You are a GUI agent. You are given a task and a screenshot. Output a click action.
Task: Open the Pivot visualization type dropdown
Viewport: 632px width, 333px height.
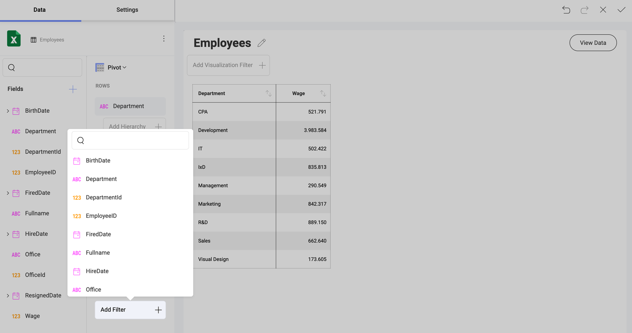[x=117, y=67]
